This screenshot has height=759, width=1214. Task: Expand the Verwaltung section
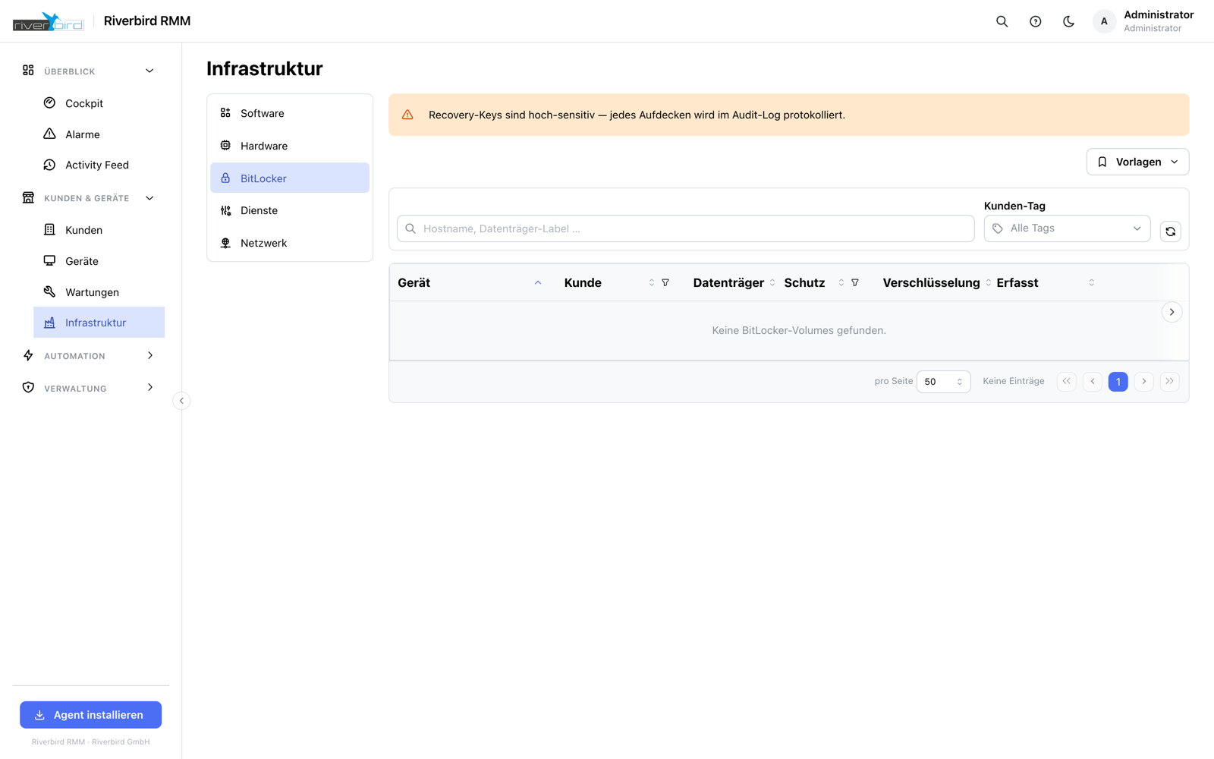pos(149,388)
